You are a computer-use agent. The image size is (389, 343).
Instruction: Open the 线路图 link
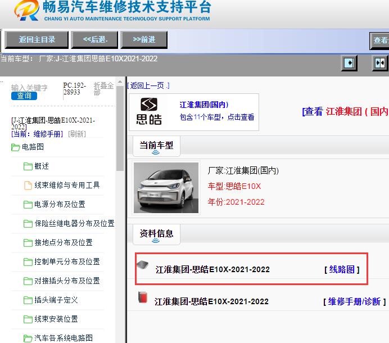point(342,269)
